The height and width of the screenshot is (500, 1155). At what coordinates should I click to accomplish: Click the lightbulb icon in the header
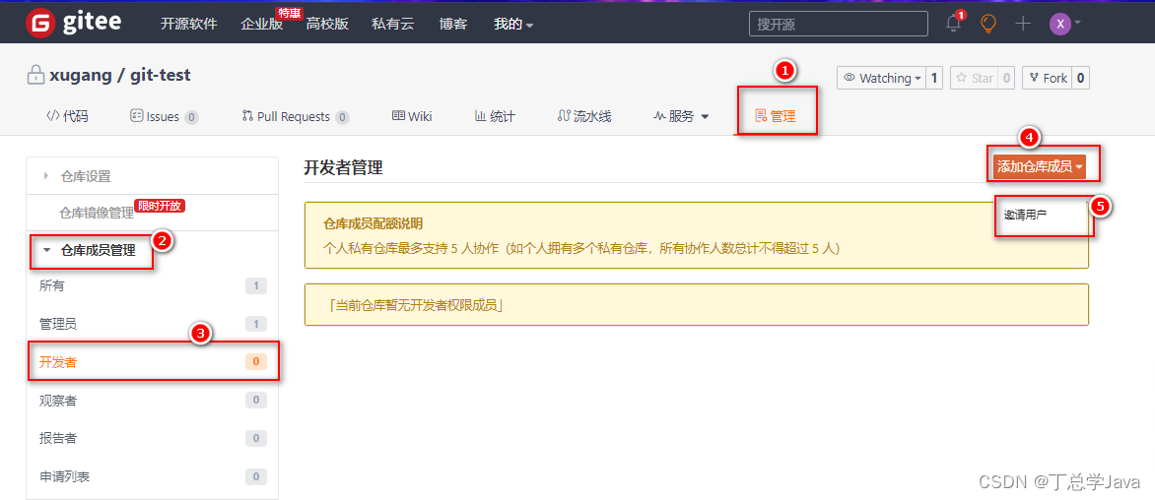coord(987,24)
